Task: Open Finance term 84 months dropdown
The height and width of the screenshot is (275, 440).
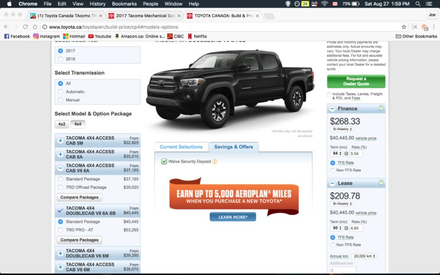Action: [337, 153]
